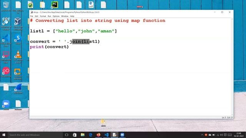The image size is (246, 138).
Task: Open the Oracle VM VirtualBox shortcut
Action: pos(18,21)
